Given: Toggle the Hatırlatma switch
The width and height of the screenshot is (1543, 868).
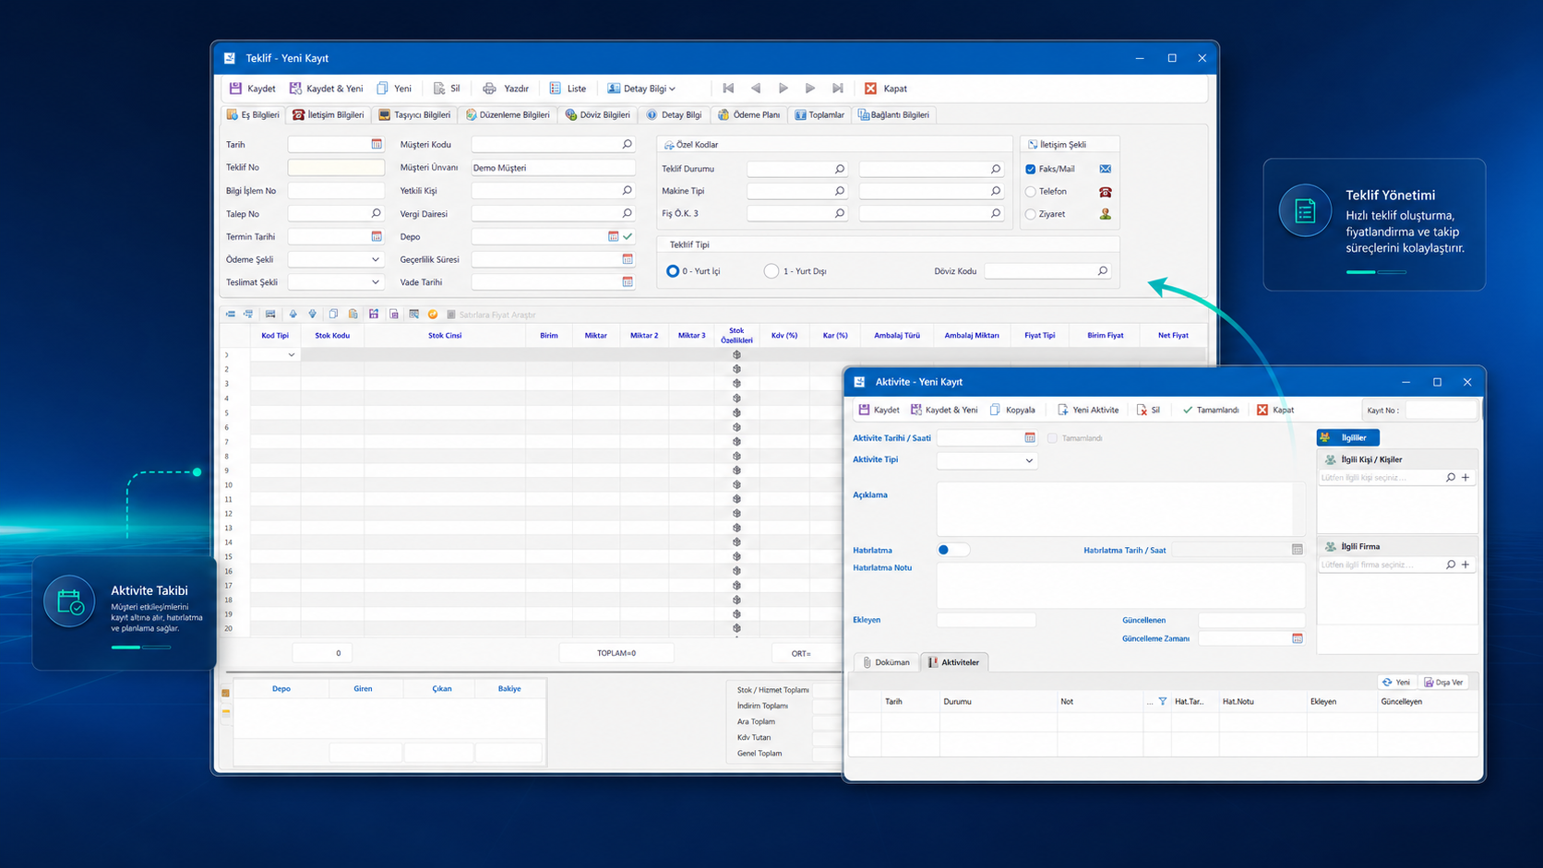Looking at the screenshot, I should 952,550.
